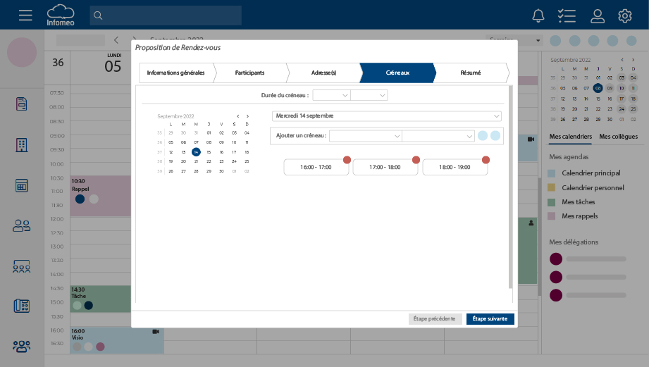Open the settings gear
This screenshot has width=649, height=367.
625,15
